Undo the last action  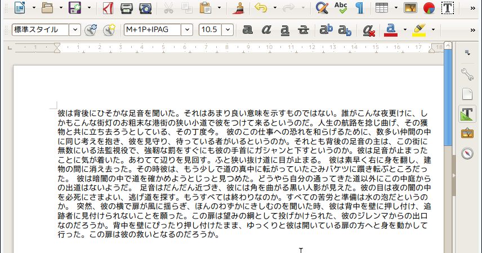pyautogui.click(x=261, y=8)
